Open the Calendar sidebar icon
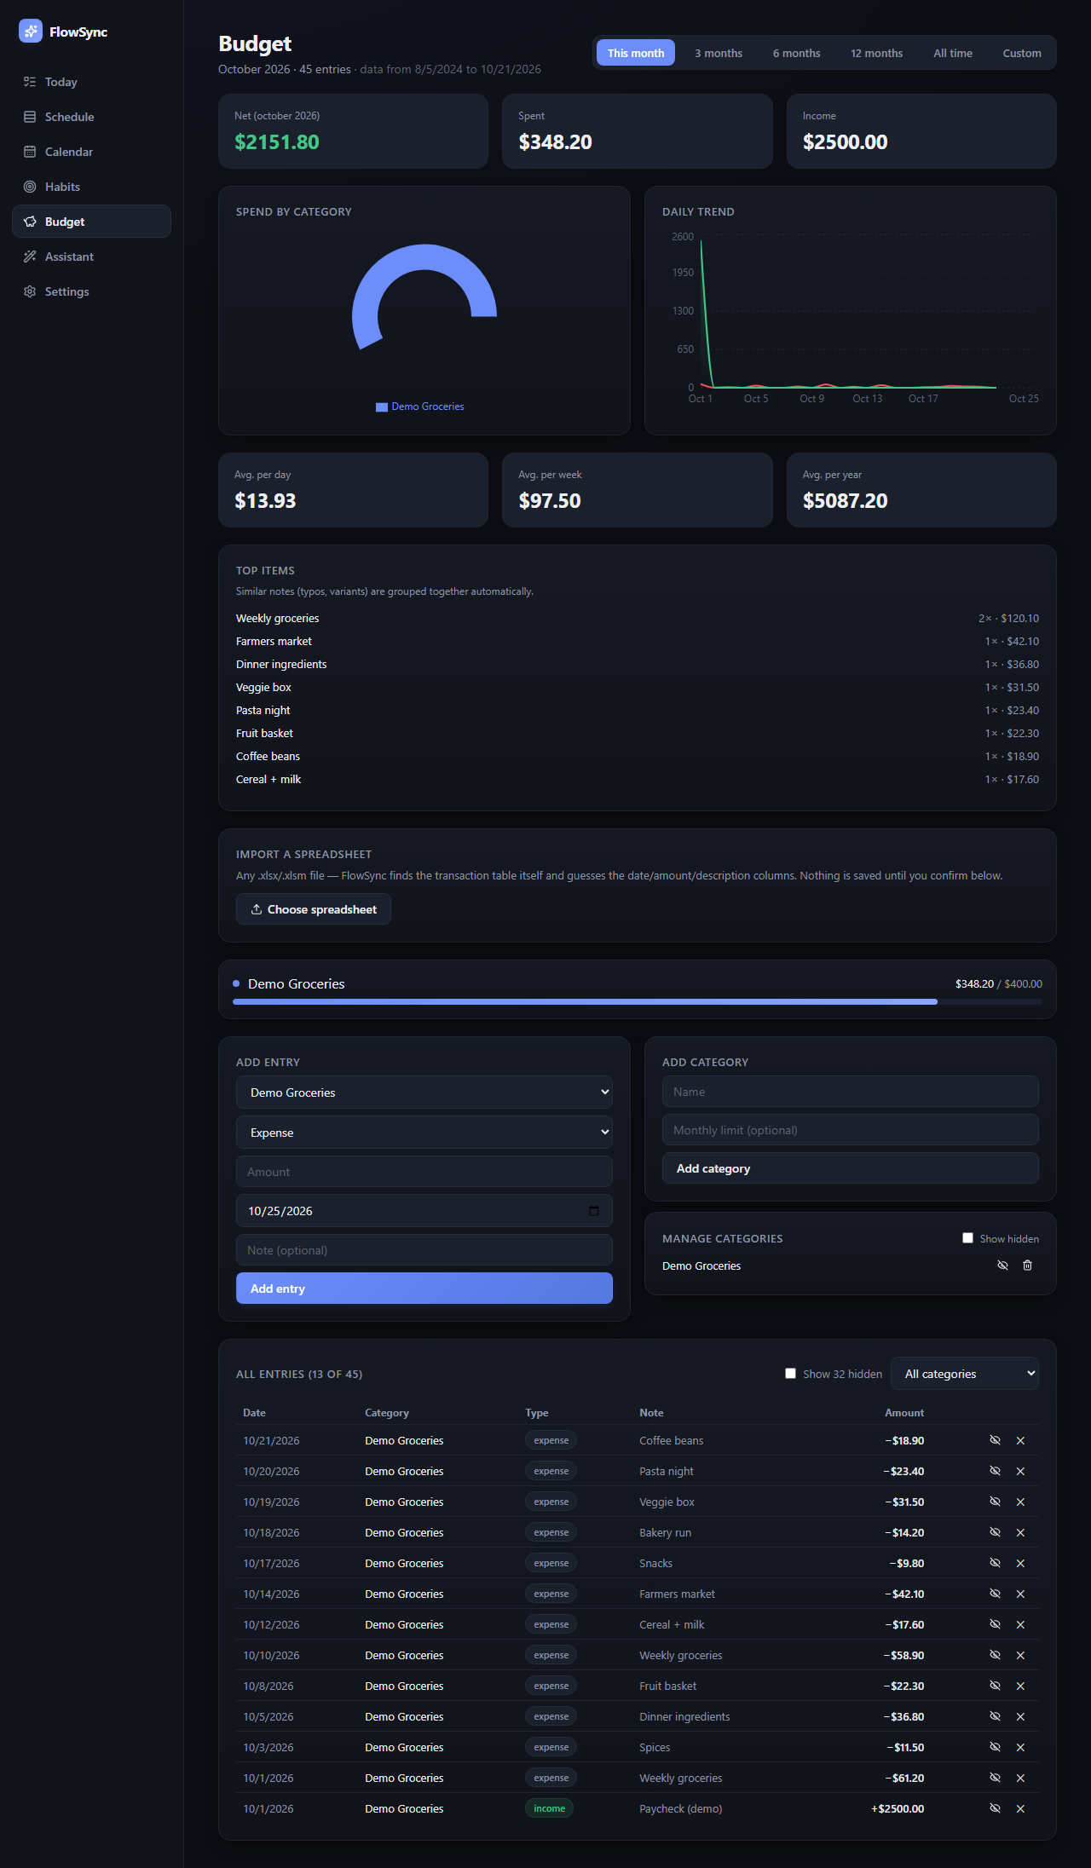Viewport: 1091px width, 1868px height. point(30,152)
